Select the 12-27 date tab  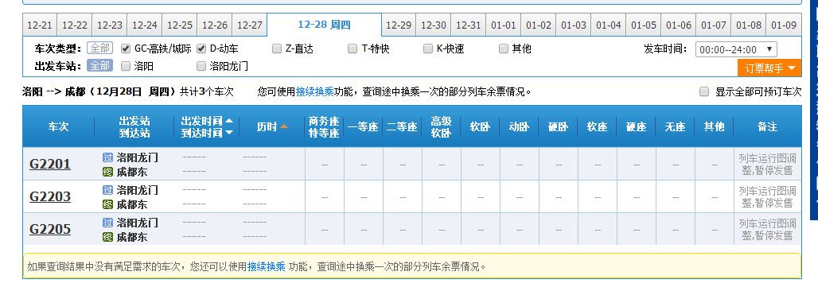coord(249,25)
